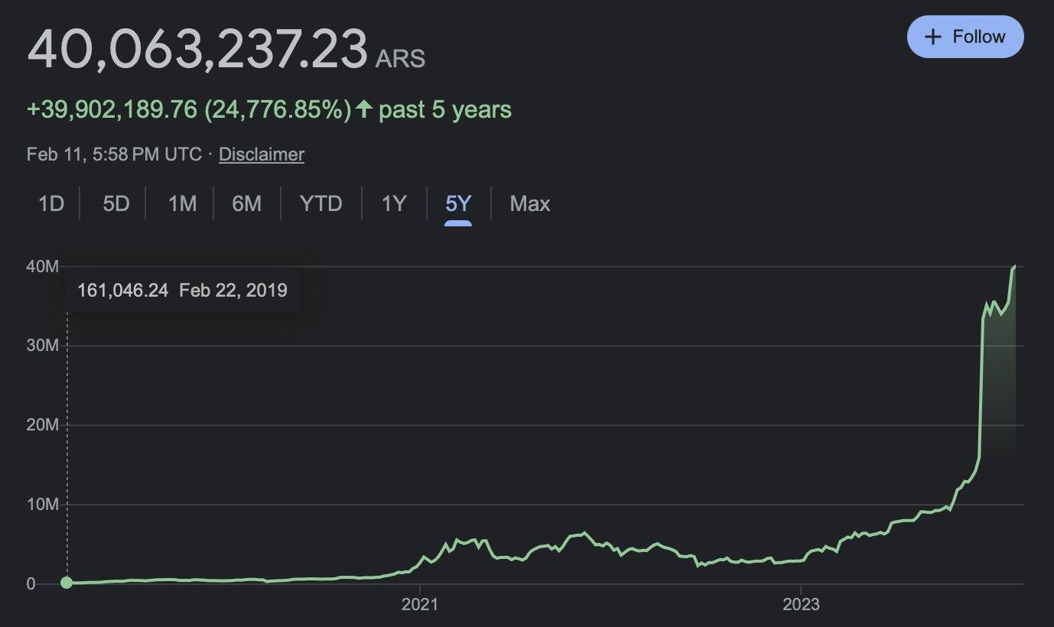This screenshot has height=627, width=1054.
Task: Click the 40,063,237.23 price value
Action: click(x=198, y=50)
